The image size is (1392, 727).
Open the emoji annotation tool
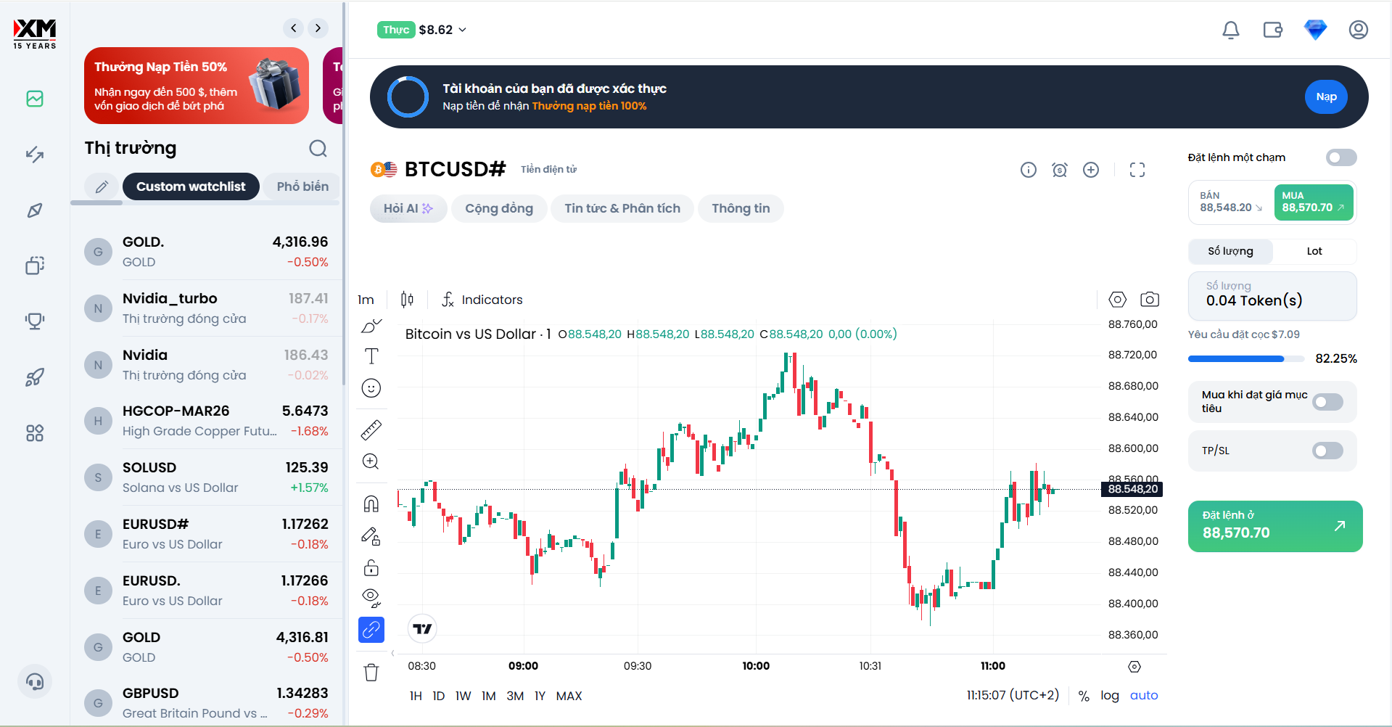tap(371, 388)
